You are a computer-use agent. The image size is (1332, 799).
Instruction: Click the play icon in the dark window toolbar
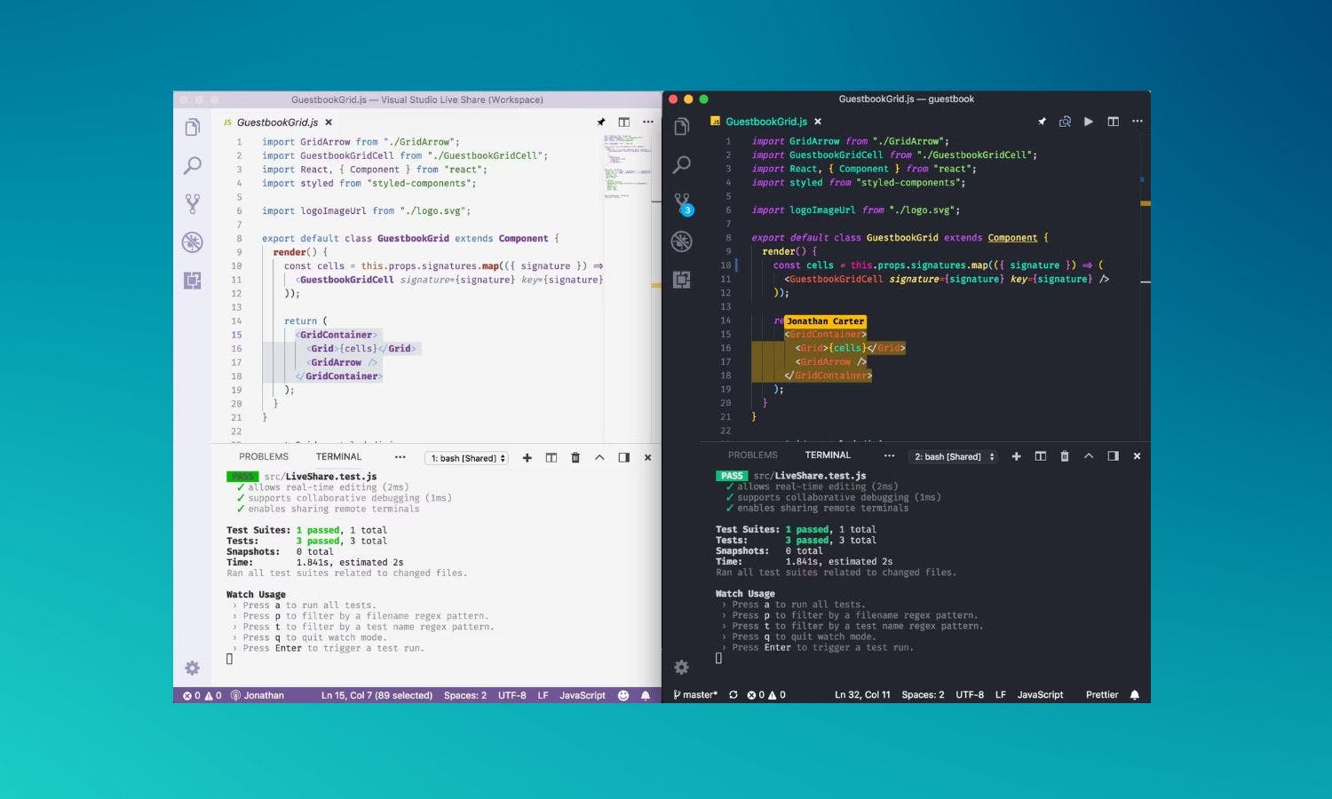click(x=1089, y=122)
